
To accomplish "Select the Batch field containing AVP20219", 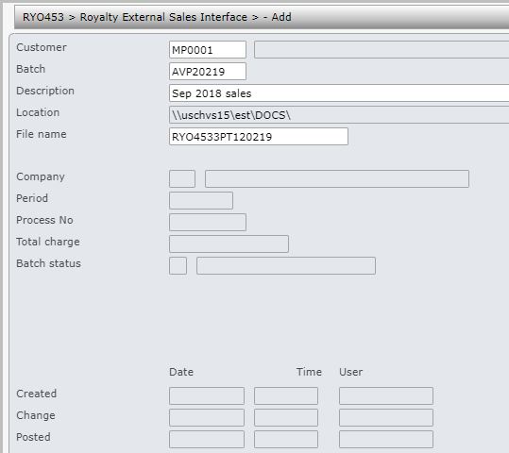I will coord(208,72).
